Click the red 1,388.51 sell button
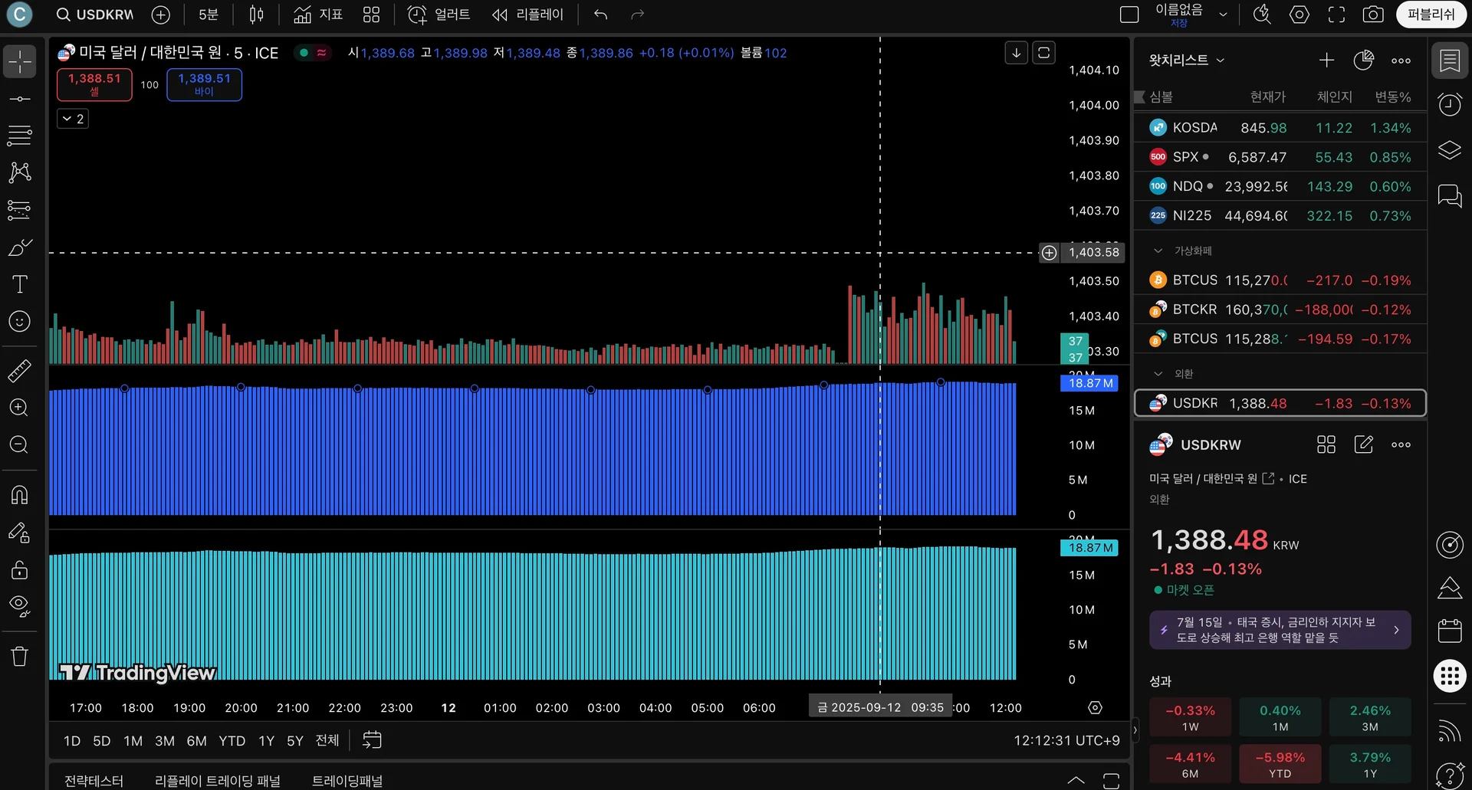1472x790 pixels. click(94, 84)
